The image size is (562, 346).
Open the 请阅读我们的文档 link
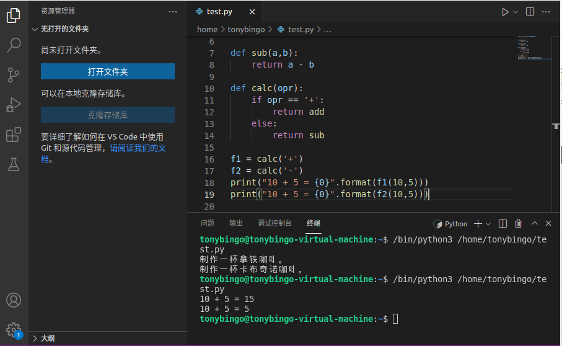click(138, 149)
